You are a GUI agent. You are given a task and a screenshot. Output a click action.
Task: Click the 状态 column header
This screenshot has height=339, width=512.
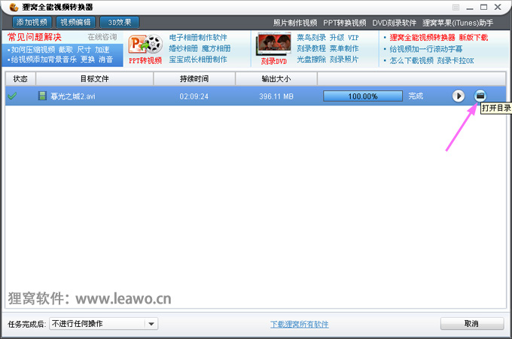click(20, 78)
